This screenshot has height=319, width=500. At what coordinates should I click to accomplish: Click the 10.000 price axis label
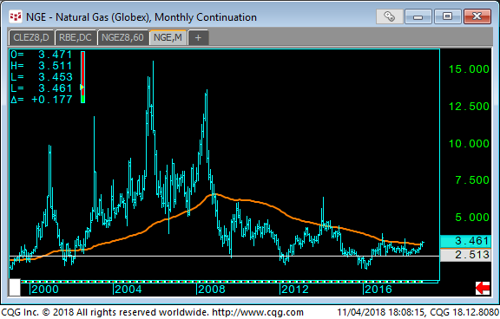point(469,144)
